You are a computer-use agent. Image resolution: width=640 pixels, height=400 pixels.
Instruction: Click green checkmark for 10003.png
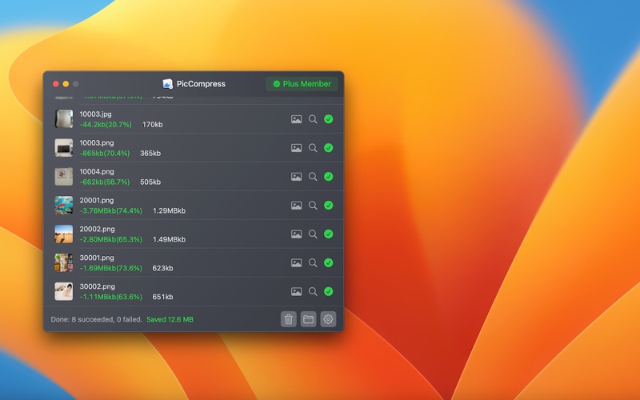(x=329, y=148)
